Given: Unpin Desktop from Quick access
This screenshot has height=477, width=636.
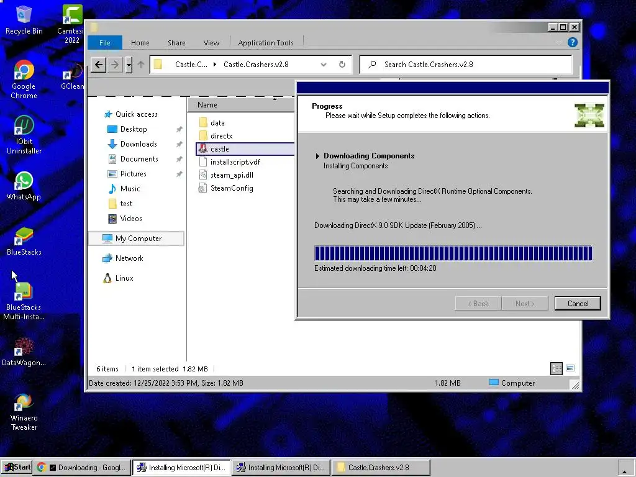Looking at the screenshot, I should click(179, 129).
